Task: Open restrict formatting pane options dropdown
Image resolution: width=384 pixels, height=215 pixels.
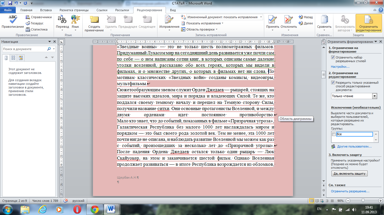Action: pos(376,42)
